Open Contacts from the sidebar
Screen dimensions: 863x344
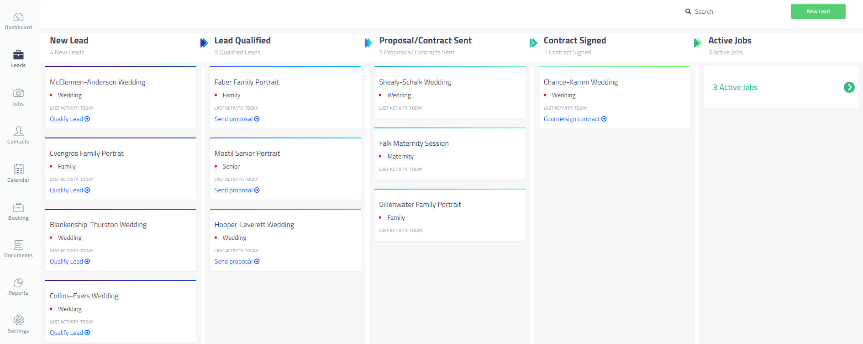(18, 131)
